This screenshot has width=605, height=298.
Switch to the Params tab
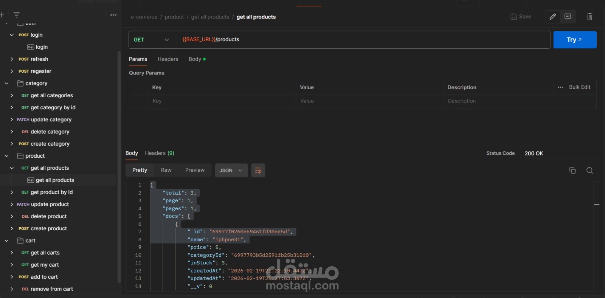coord(138,59)
